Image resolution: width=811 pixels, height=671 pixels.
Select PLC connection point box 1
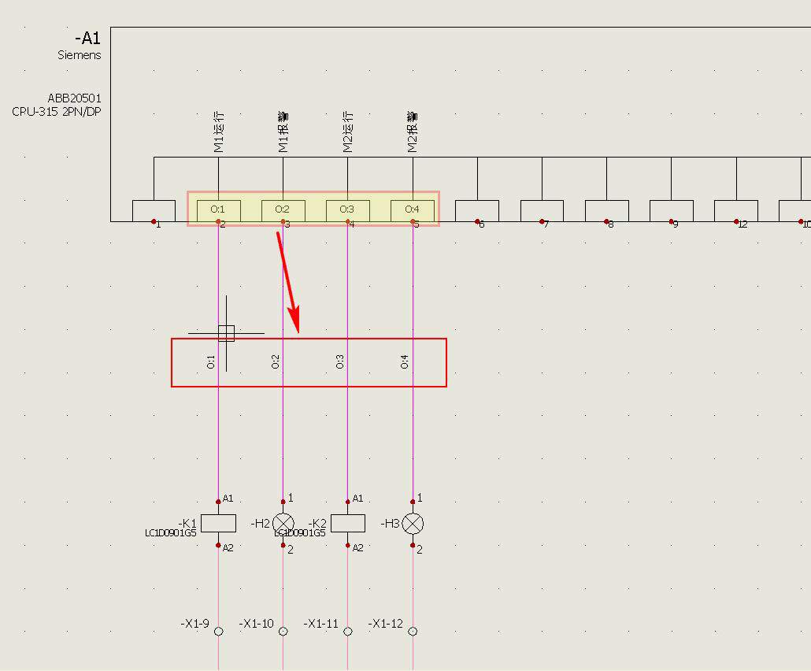pos(154,210)
